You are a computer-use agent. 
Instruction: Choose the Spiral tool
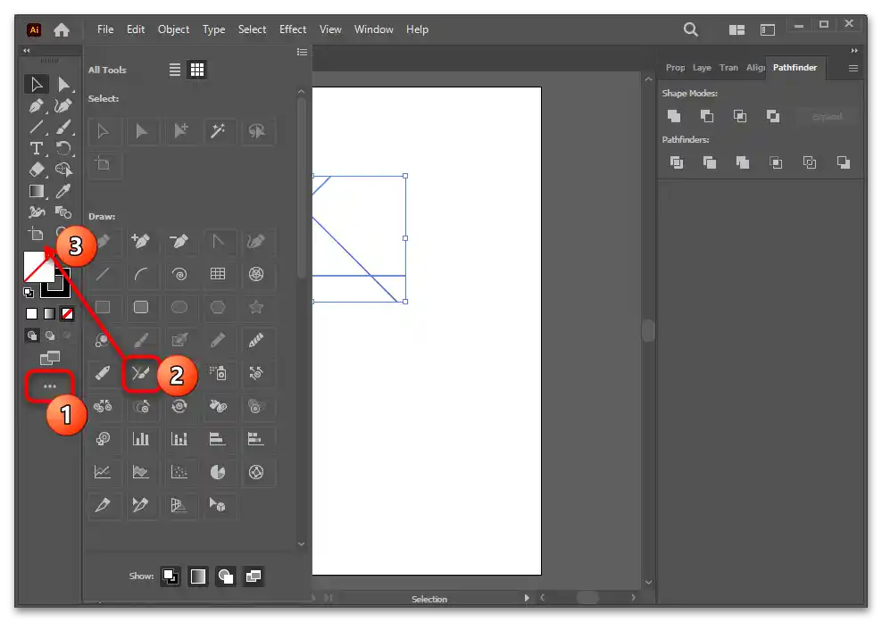coord(179,275)
